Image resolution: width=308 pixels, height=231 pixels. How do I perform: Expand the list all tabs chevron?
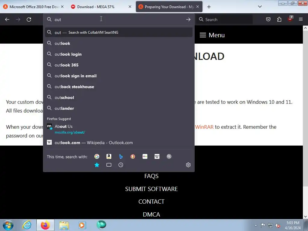pyautogui.click(x=260, y=7)
